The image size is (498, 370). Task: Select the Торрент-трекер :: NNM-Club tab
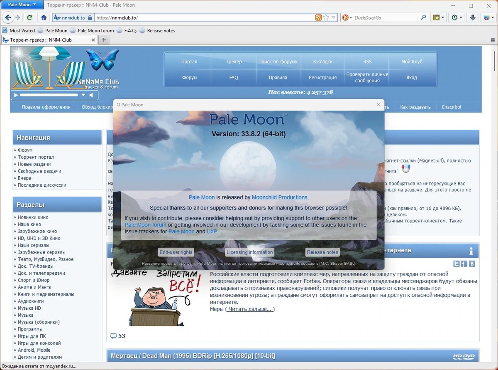[49, 40]
